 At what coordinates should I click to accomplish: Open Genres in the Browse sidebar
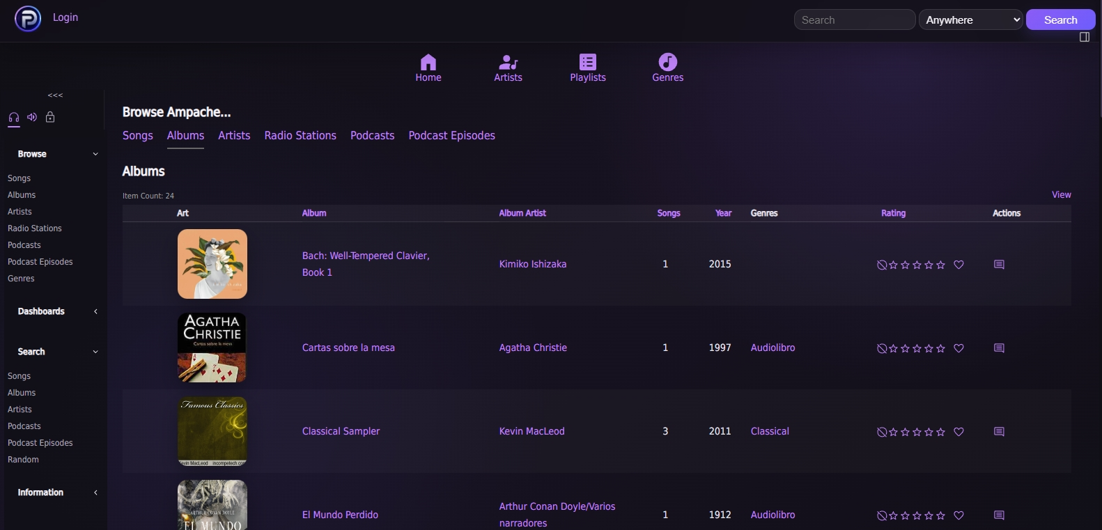click(21, 279)
